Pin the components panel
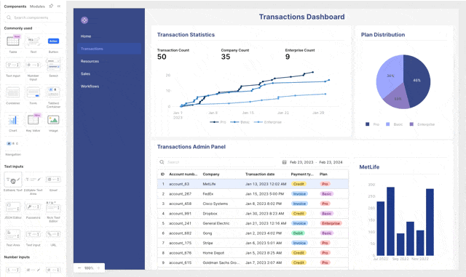Viewport: 466px width, 277px height. coord(51,6)
